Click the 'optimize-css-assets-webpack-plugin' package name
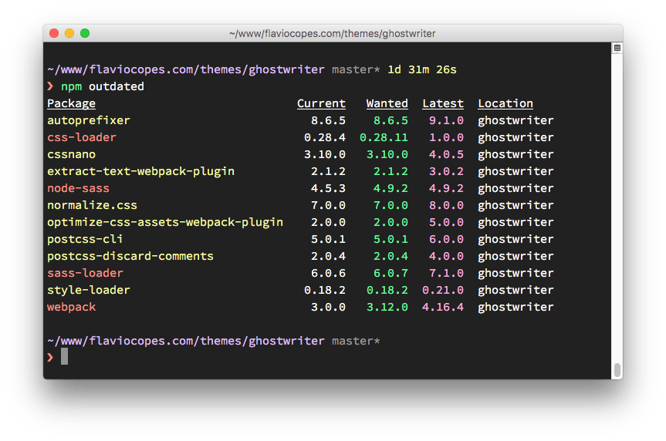 [164, 222]
